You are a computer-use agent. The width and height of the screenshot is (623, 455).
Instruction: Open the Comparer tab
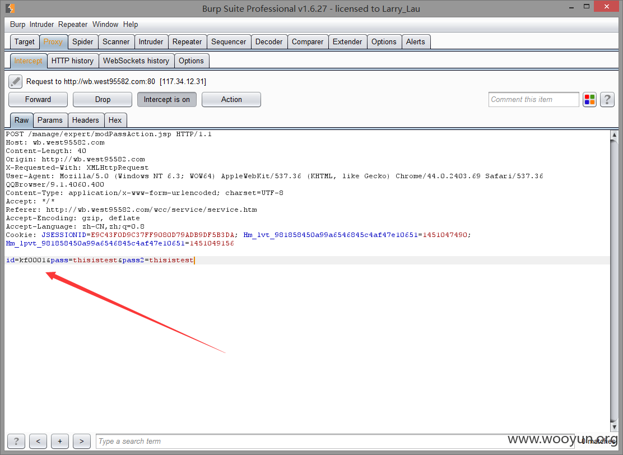click(308, 41)
